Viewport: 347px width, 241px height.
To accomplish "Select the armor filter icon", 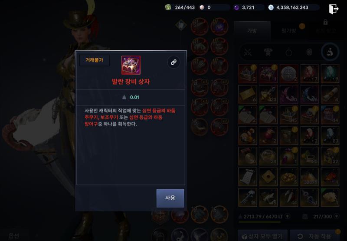I will pos(268,52).
